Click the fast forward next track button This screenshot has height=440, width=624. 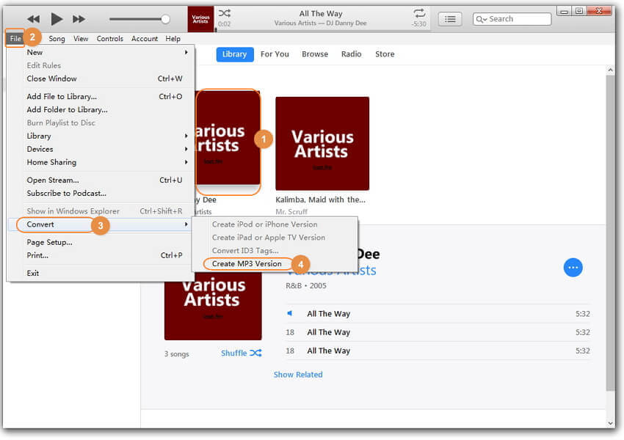tap(79, 18)
